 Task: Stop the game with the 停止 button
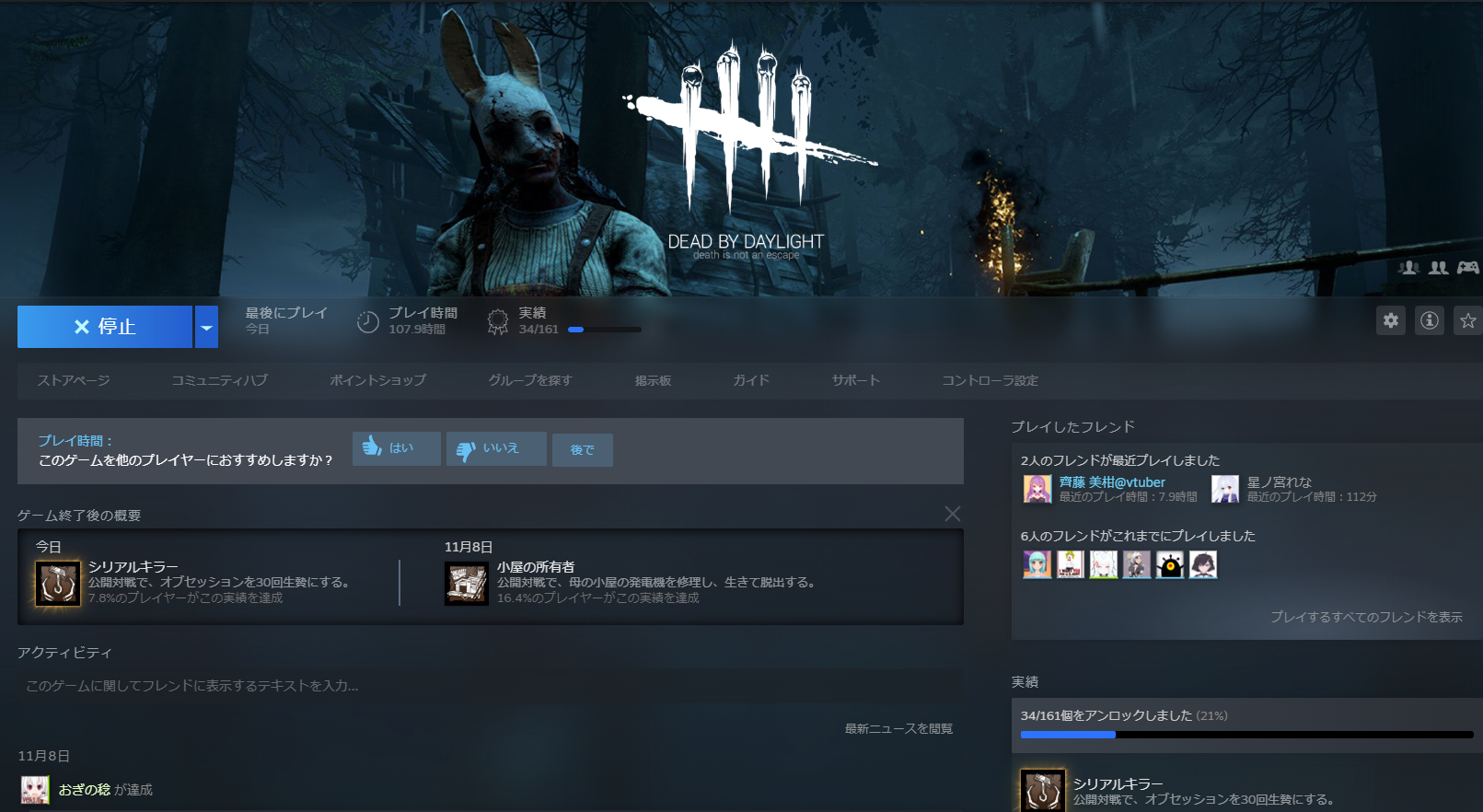pyautogui.click(x=105, y=327)
